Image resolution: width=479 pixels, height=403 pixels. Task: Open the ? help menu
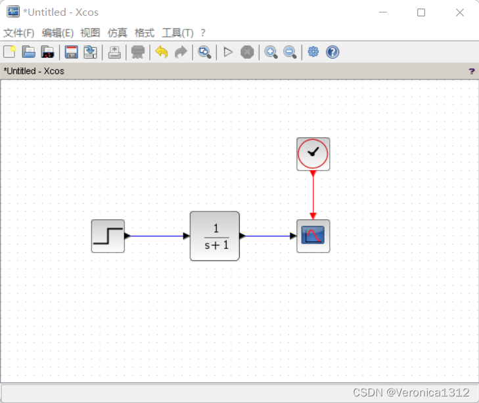click(203, 33)
